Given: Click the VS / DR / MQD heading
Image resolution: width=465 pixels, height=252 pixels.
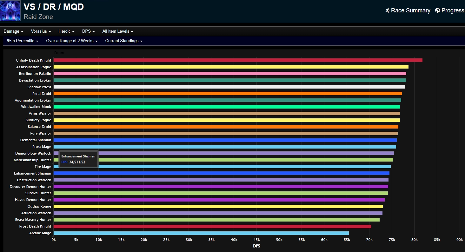Looking at the screenshot, I should (54, 7).
